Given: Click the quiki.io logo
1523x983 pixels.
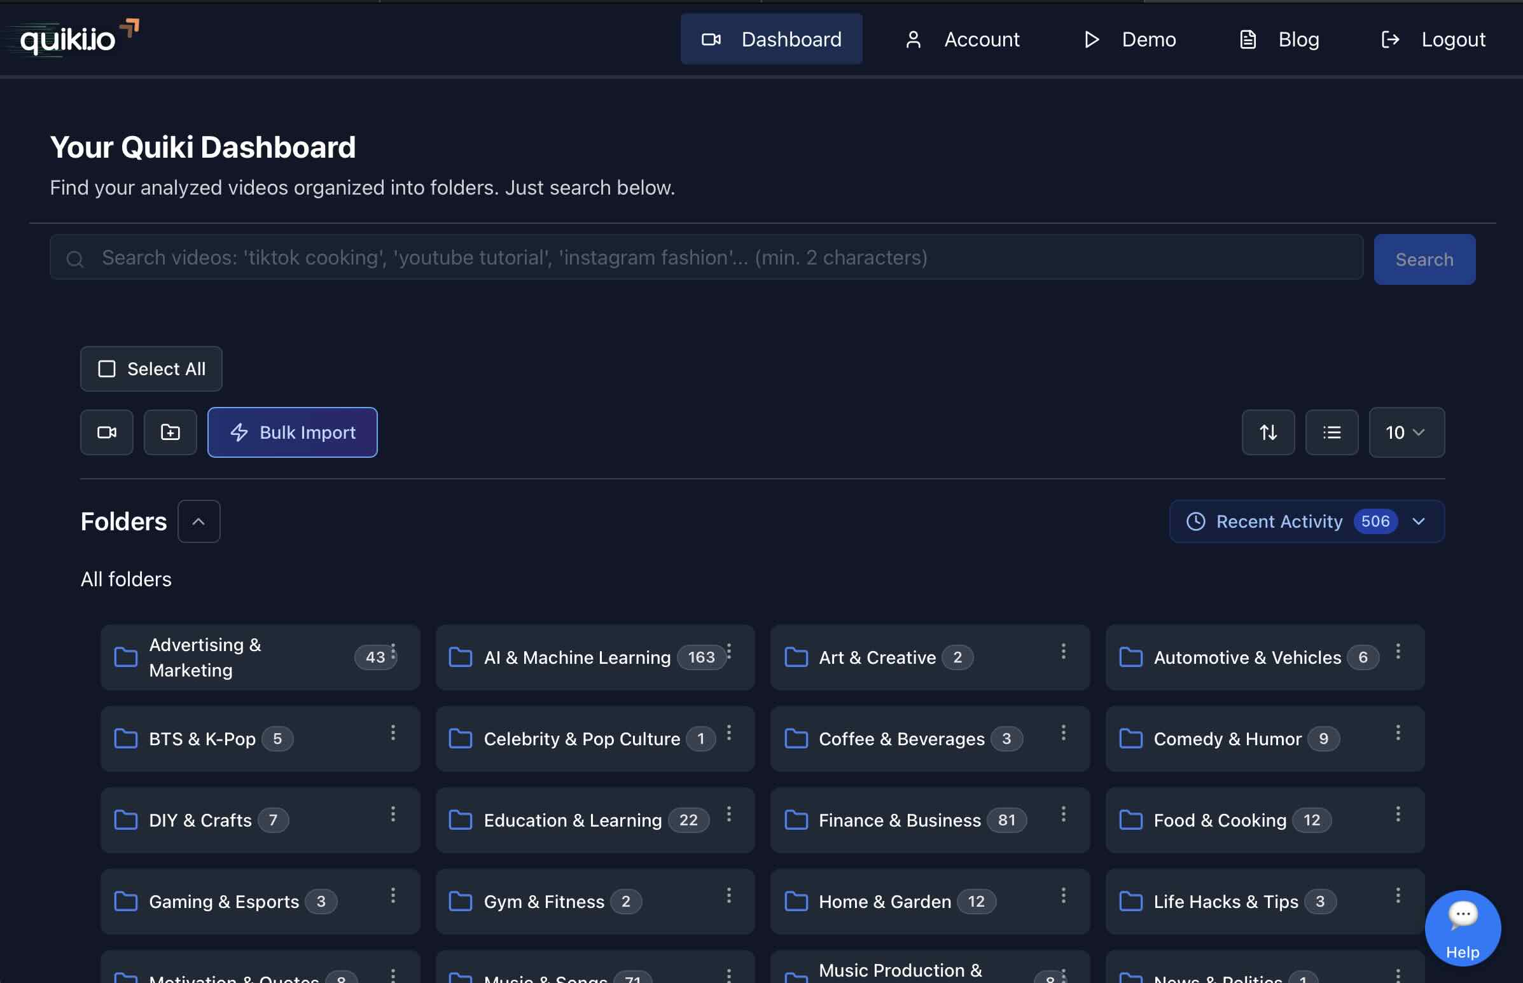Looking at the screenshot, I should 79,38.
